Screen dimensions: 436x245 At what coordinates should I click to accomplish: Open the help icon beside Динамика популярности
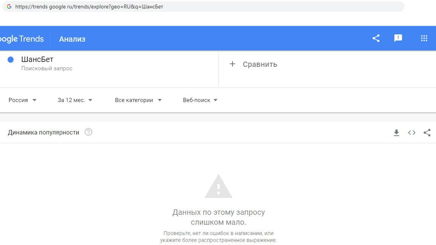(x=89, y=132)
